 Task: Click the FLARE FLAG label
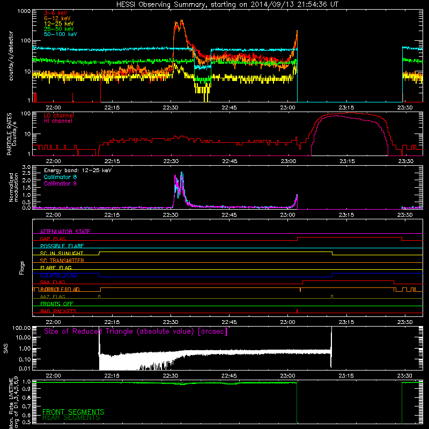[56, 268]
